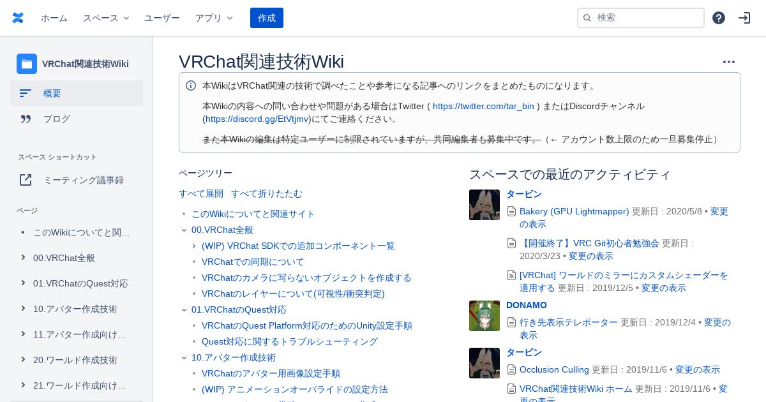Click the info circle icon in notice panel
This screenshot has height=402, width=766.
click(x=191, y=86)
